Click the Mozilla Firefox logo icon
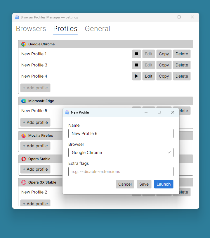The width and height of the screenshot is (210, 238). click(x=24, y=135)
